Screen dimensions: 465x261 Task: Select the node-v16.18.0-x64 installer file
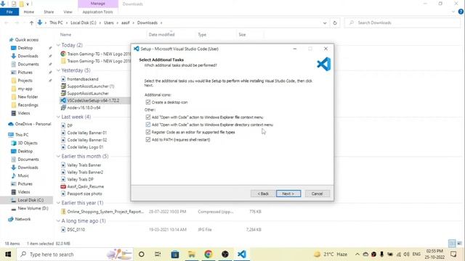click(84, 108)
